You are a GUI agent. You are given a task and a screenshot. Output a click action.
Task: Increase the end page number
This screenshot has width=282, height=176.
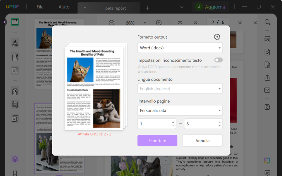[220, 122]
